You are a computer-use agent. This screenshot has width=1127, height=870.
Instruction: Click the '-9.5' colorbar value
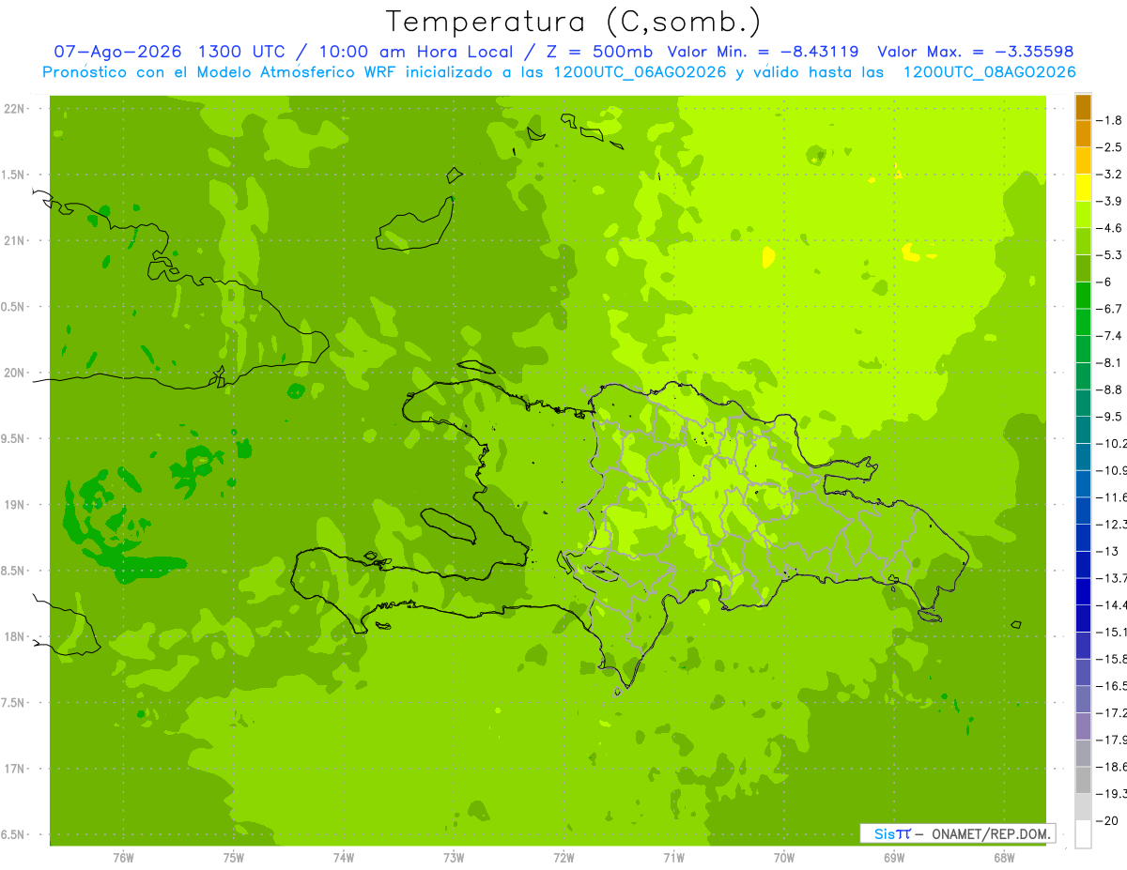(x=1110, y=416)
